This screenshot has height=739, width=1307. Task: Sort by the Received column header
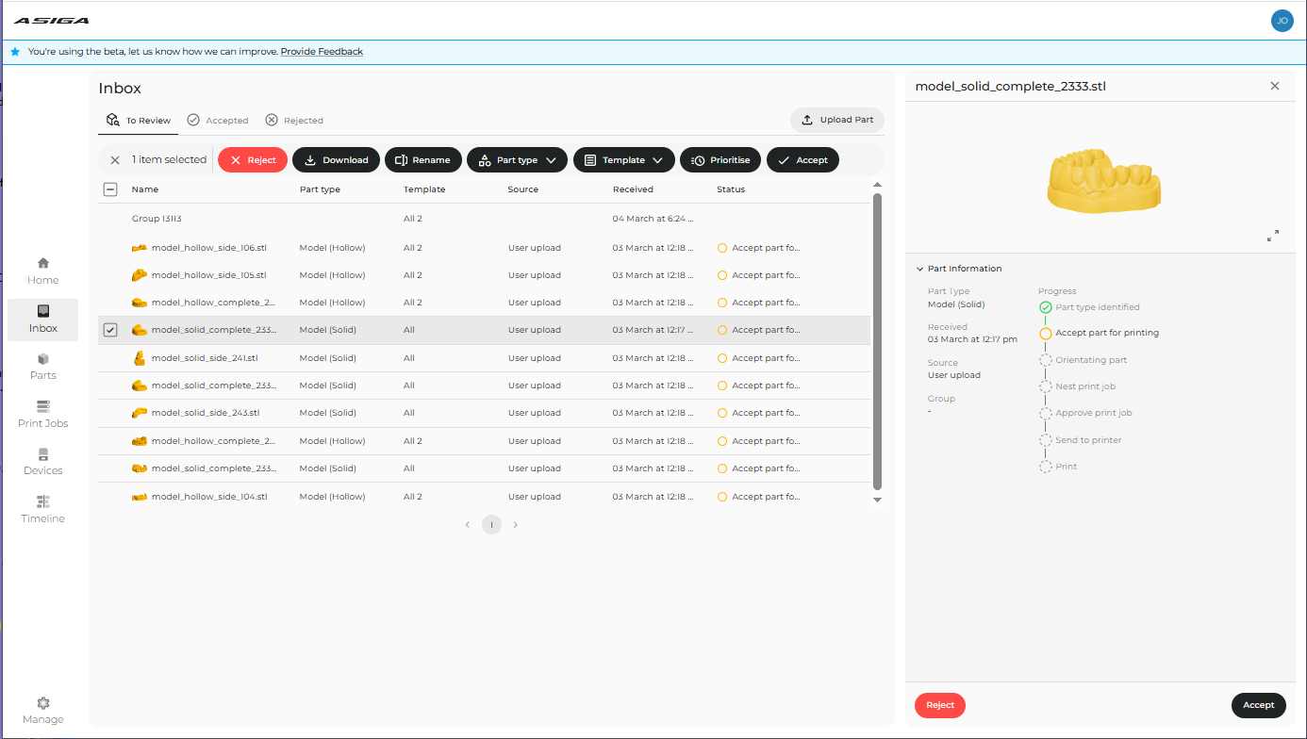(x=633, y=189)
